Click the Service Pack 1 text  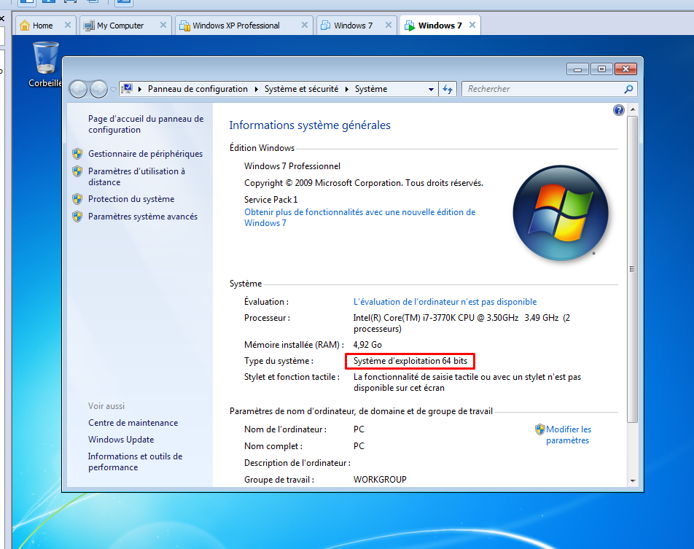point(271,200)
